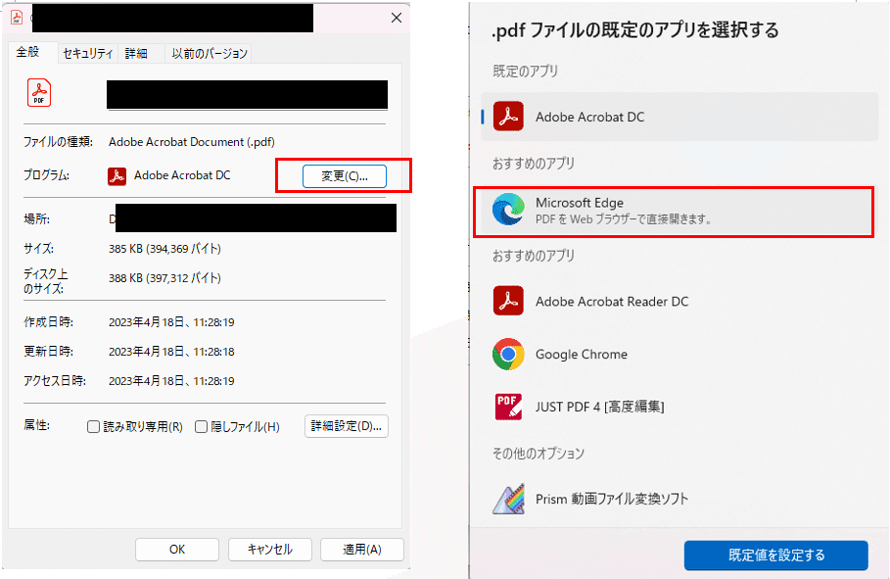Click the 変更(C)... change program button
890x579 pixels.
(x=344, y=176)
